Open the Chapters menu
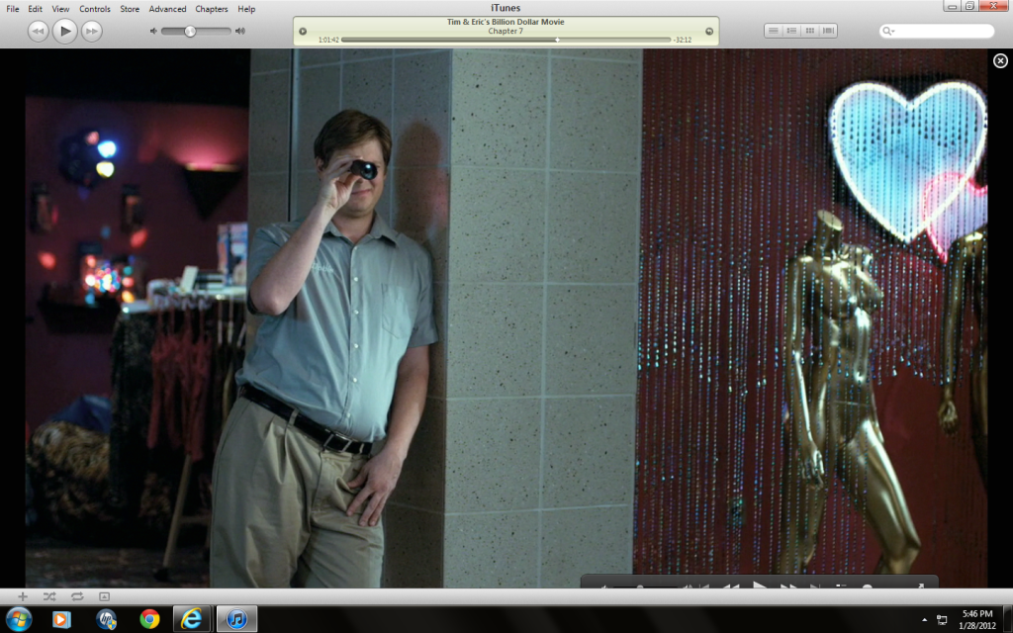The height and width of the screenshot is (633, 1013). (x=212, y=9)
